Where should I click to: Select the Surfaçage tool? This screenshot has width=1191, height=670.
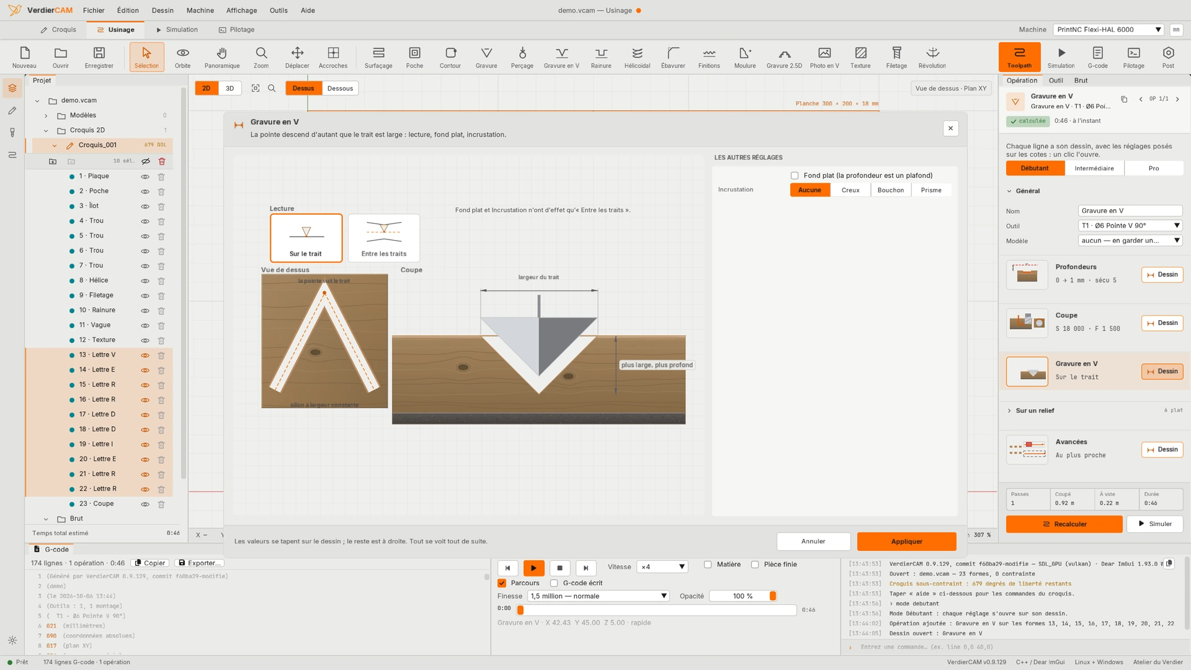point(378,57)
